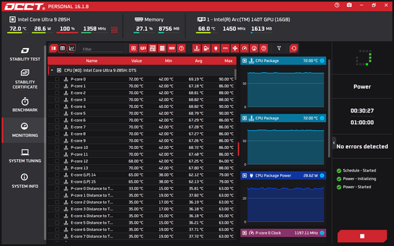Switch to graph-only view
The image size is (394, 246).
71,48
